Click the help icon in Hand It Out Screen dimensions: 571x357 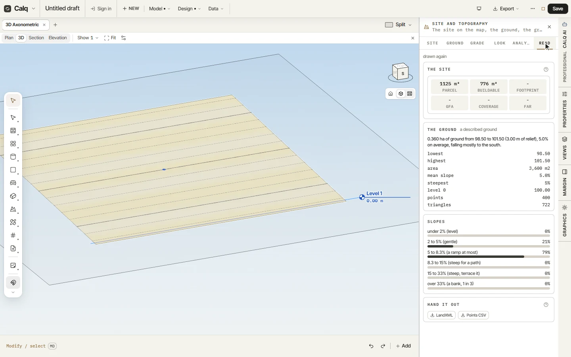(x=546, y=305)
